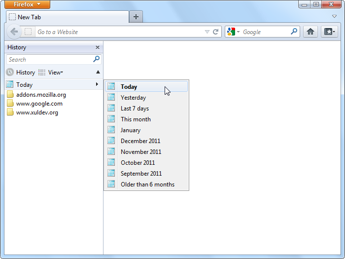Viewport: 345px width, 259px height.
Task: Open the Firefox application menu
Action: click(x=28, y=4)
